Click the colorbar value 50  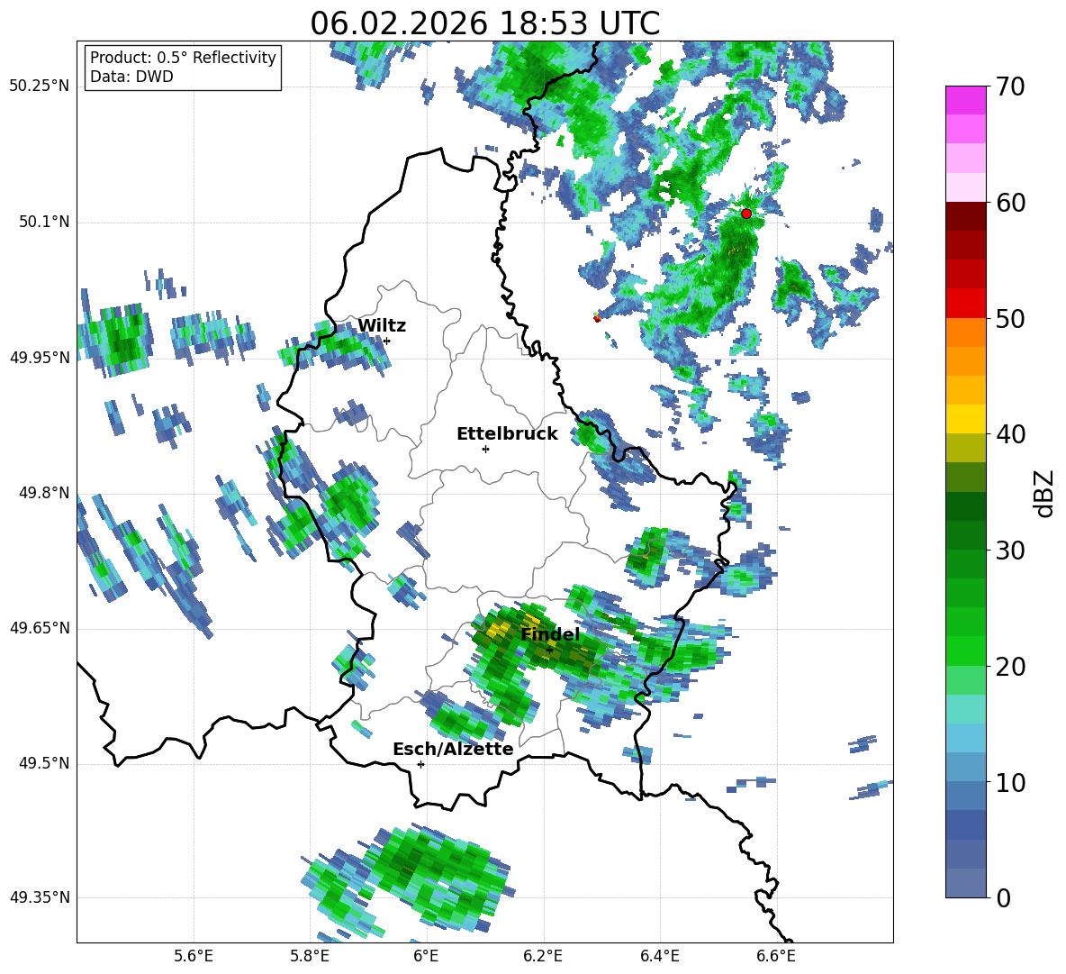pos(1010,318)
